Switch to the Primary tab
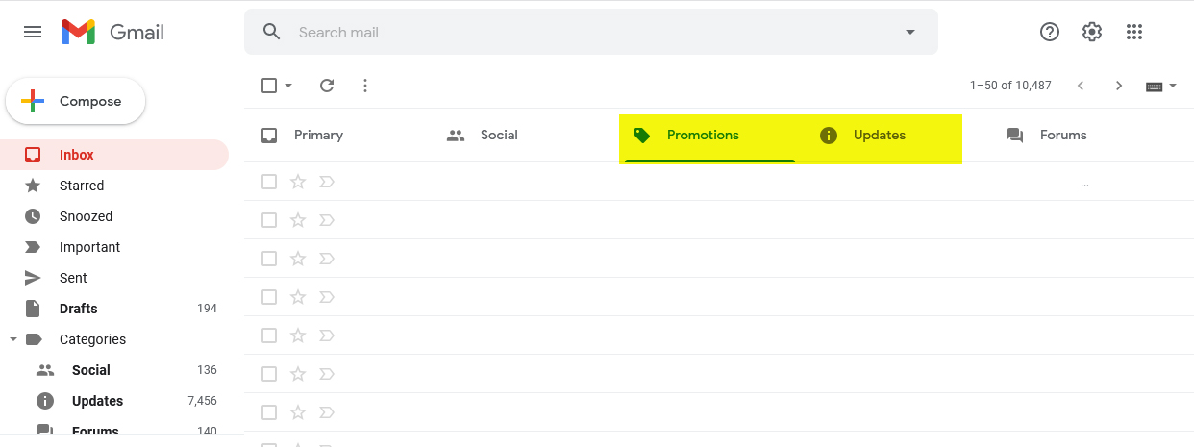Viewport: 1194px width, 447px height. (337, 135)
